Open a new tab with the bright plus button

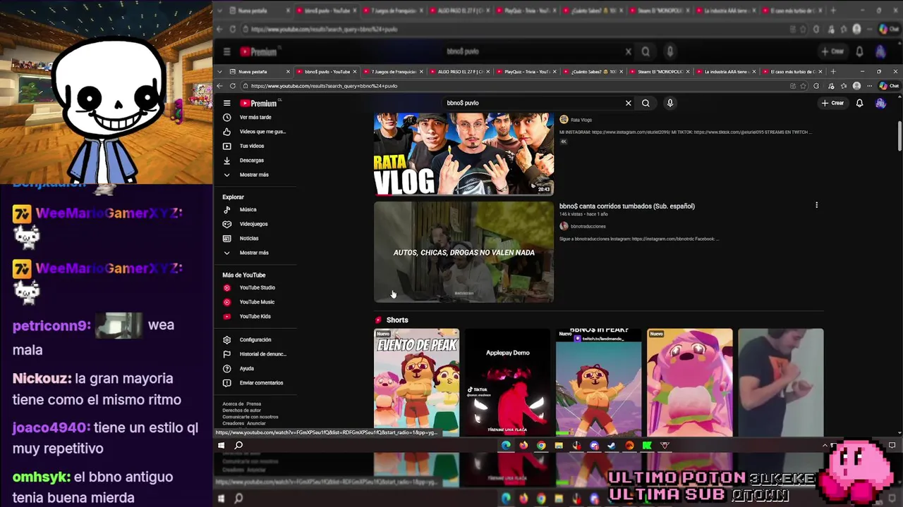tap(833, 71)
